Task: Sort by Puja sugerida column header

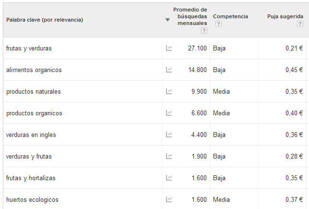Action: coord(285,16)
